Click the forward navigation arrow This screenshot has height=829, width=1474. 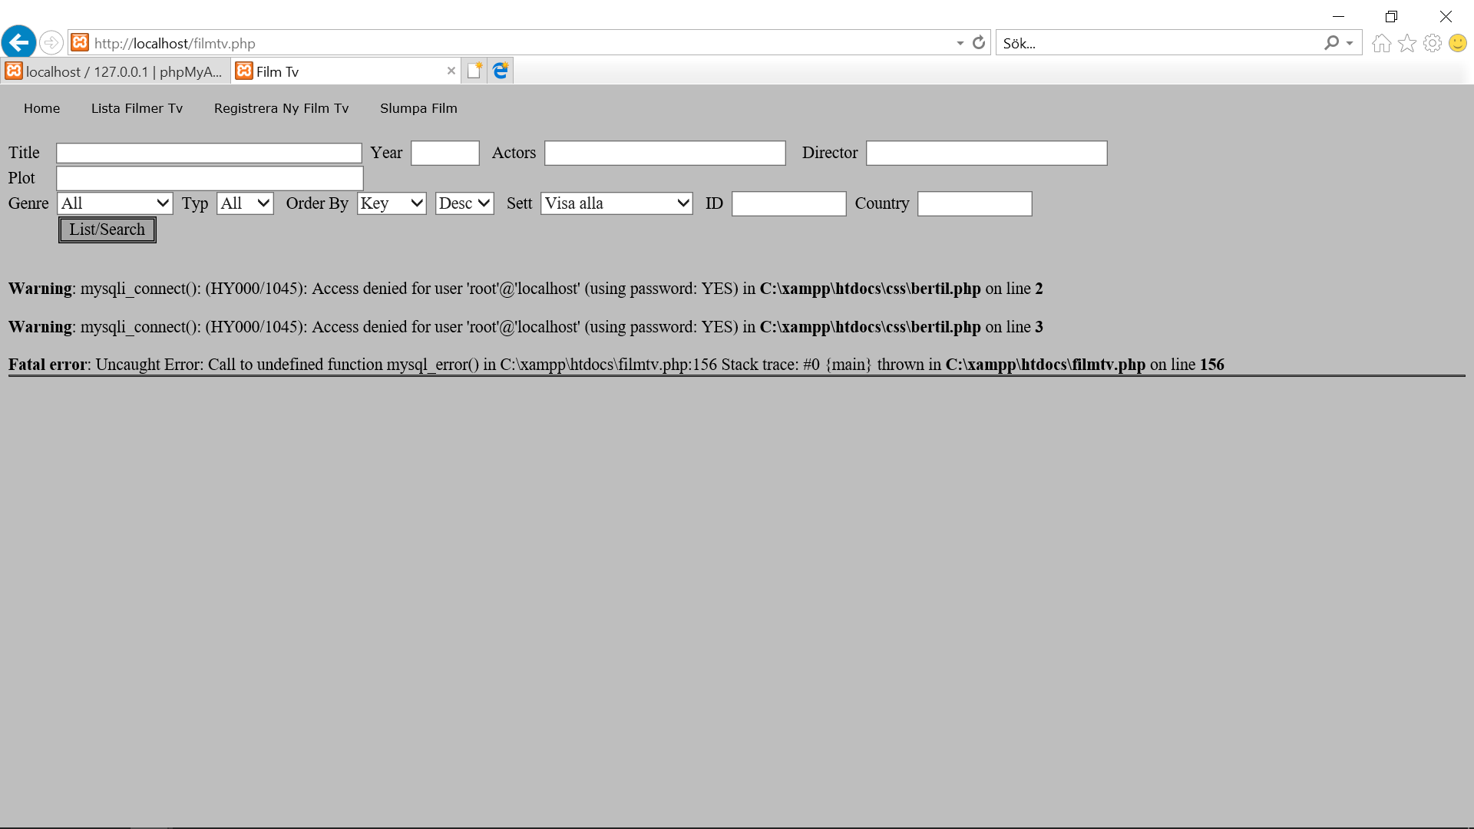point(51,42)
